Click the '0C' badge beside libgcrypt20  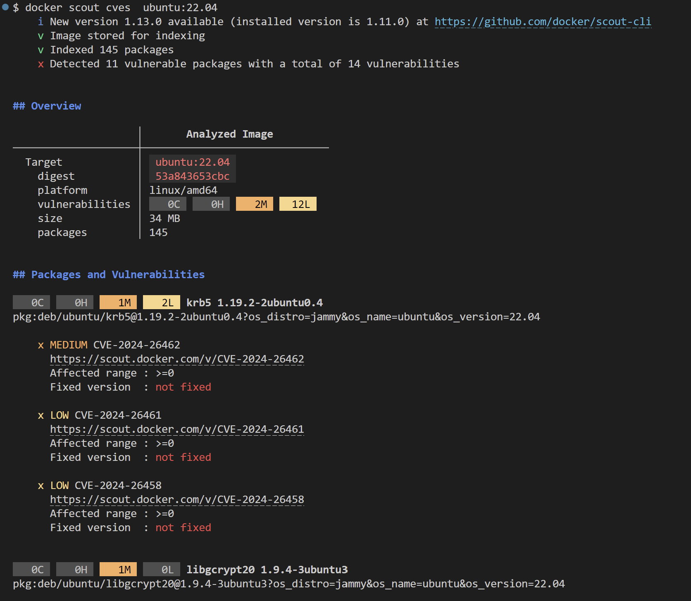tap(31, 570)
